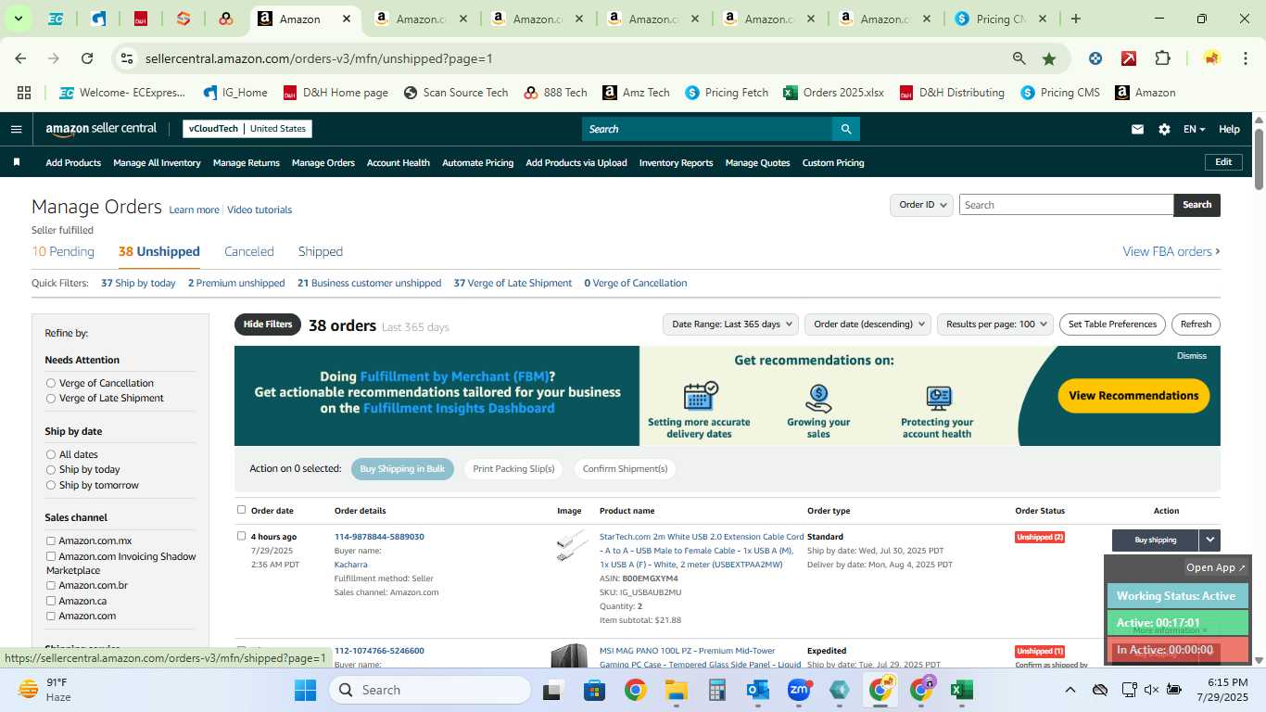Expand the EN language dropdown
This screenshot has width=1266, height=712.
tap(1194, 130)
